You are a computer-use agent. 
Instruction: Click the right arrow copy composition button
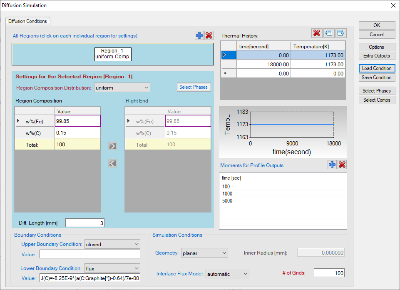[113, 146]
